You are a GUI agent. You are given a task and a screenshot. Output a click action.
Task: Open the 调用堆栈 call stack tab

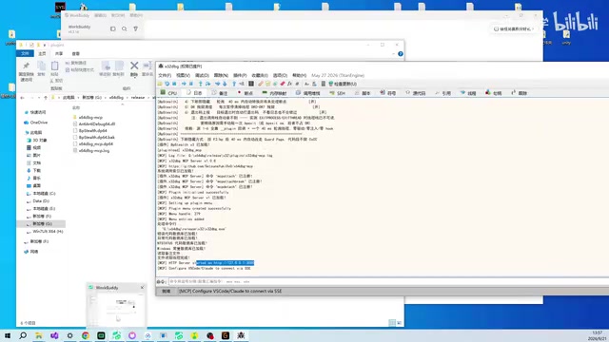[308, 93]
